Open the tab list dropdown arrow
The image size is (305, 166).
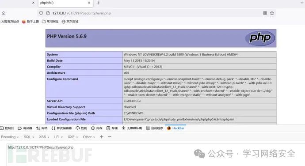[x=302, y=3]
